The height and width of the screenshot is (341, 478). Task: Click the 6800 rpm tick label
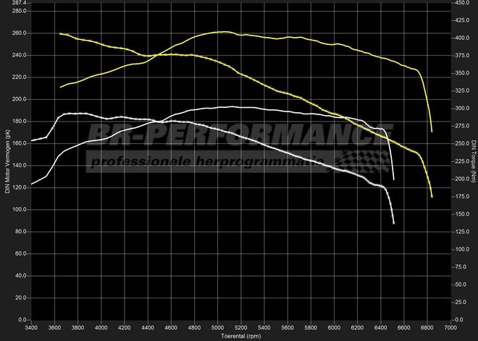point(427,327)
